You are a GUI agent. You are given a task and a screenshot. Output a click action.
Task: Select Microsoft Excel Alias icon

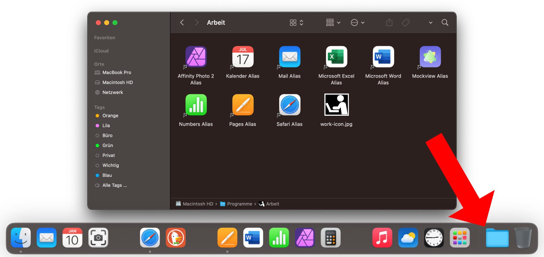point(336,57)
